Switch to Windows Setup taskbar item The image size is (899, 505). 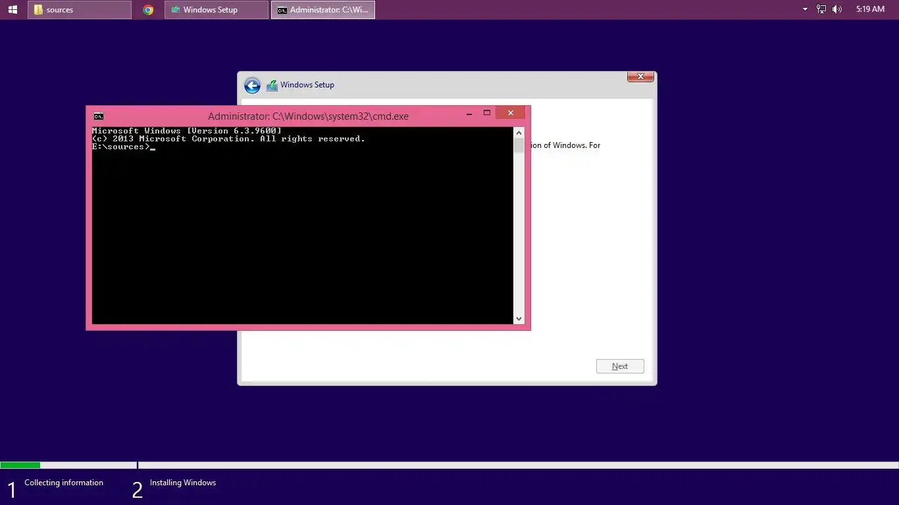point(217,10)
